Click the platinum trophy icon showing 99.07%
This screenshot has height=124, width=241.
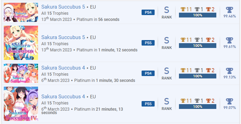tap(229, 101)
